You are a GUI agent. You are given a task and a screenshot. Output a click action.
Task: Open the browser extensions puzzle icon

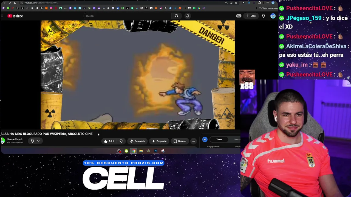pos(260,3)
